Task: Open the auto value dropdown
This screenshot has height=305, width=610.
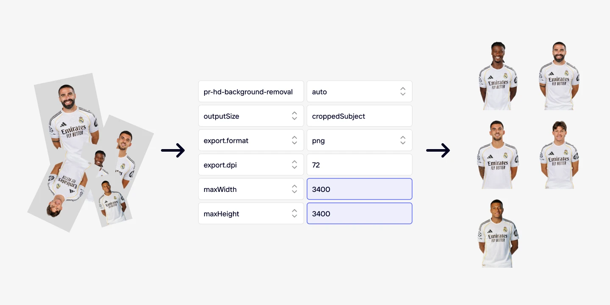Action: point(402,91)
